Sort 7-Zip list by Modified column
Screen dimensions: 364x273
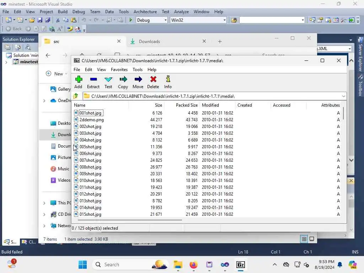point(217,105)
